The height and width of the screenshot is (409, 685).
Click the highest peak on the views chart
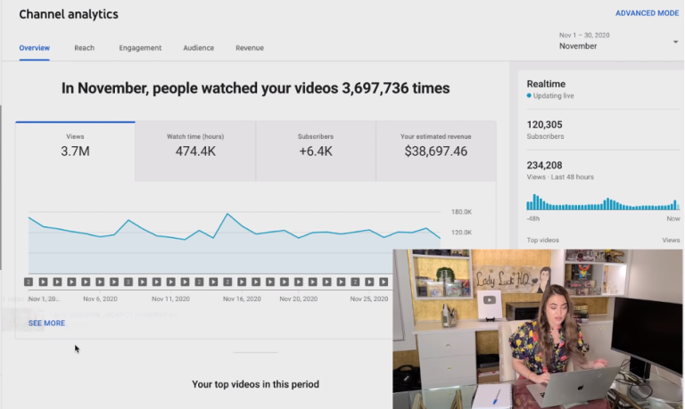228,215
